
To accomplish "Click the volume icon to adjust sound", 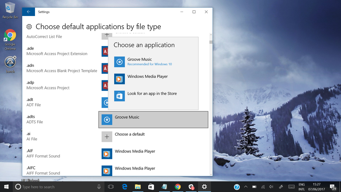I will tap(271, 187).
